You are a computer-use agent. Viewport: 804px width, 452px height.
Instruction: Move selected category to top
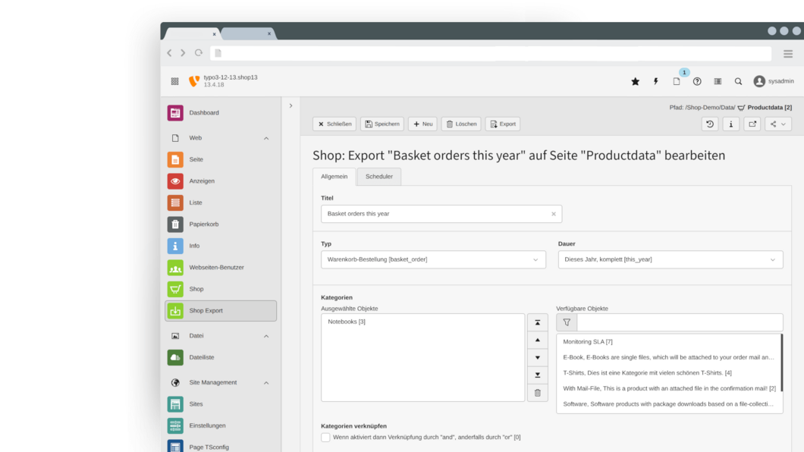537,323
